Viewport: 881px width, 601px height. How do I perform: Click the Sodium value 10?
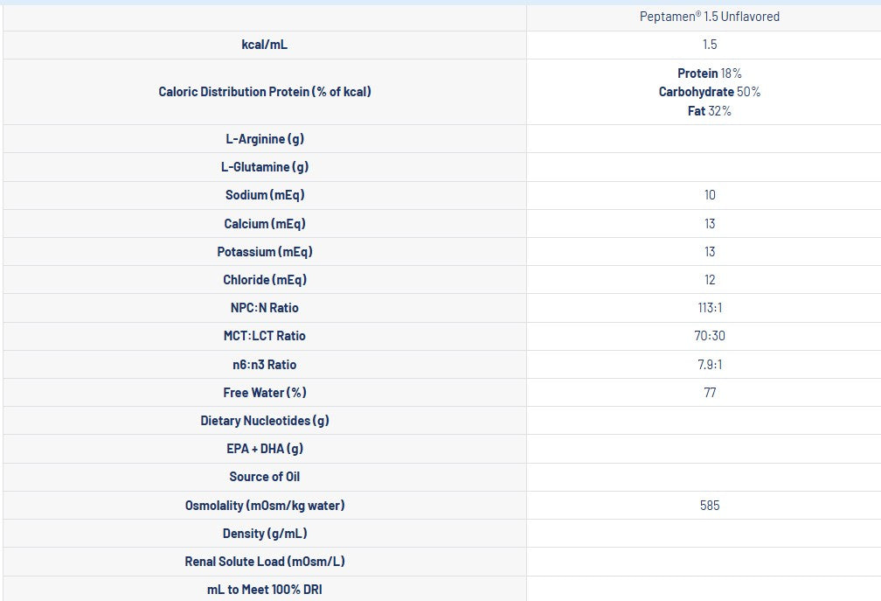click(709, 195)
